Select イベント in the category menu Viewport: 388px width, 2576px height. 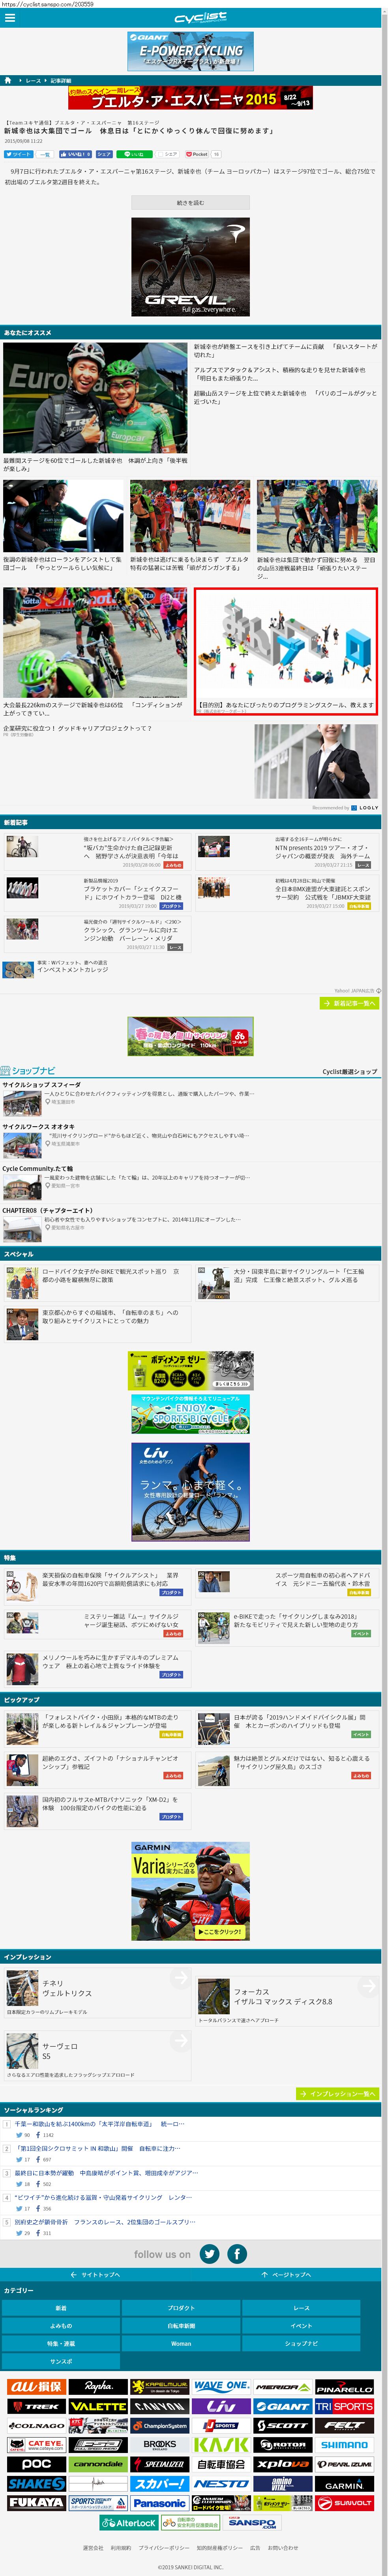[x=301, y=2326]
